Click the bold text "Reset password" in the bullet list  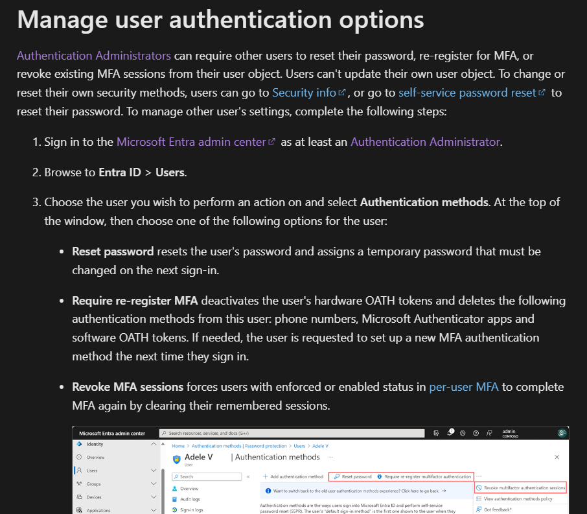(x=113, y=251)
